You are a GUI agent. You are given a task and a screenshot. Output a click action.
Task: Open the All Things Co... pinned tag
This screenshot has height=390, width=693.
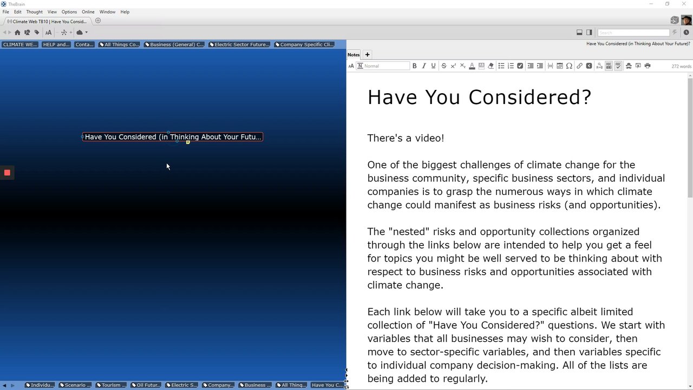click(x=119, y=44)
